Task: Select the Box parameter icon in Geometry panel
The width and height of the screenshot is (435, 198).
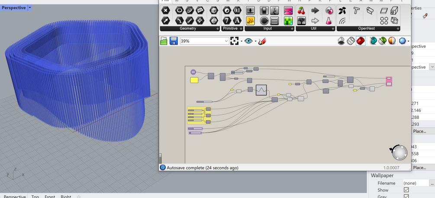Action: pos(214,11)
